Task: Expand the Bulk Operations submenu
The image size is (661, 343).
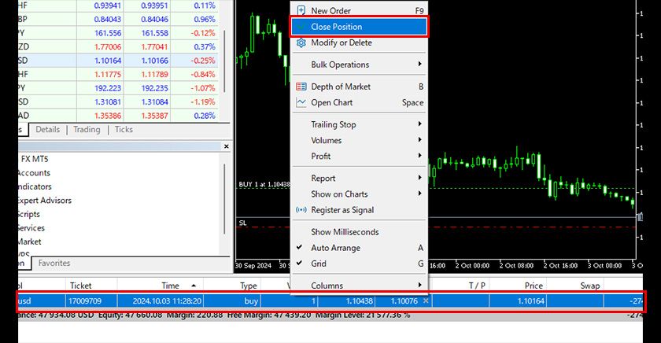Action: click(340, 65)
